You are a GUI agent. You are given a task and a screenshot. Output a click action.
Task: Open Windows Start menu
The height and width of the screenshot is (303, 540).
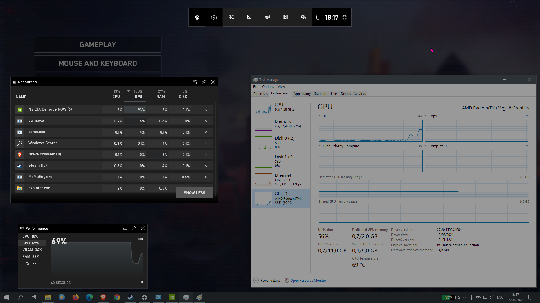(7, 297)
